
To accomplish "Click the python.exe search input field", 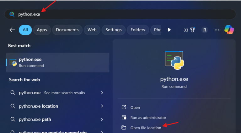I will pos(120,14).
